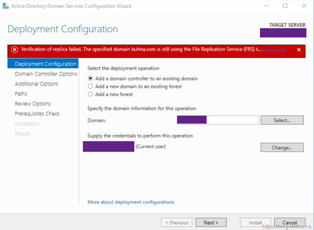The image size is (314, 230).
Task: Open Review Options in the sidebar
Action: (33, 104)
